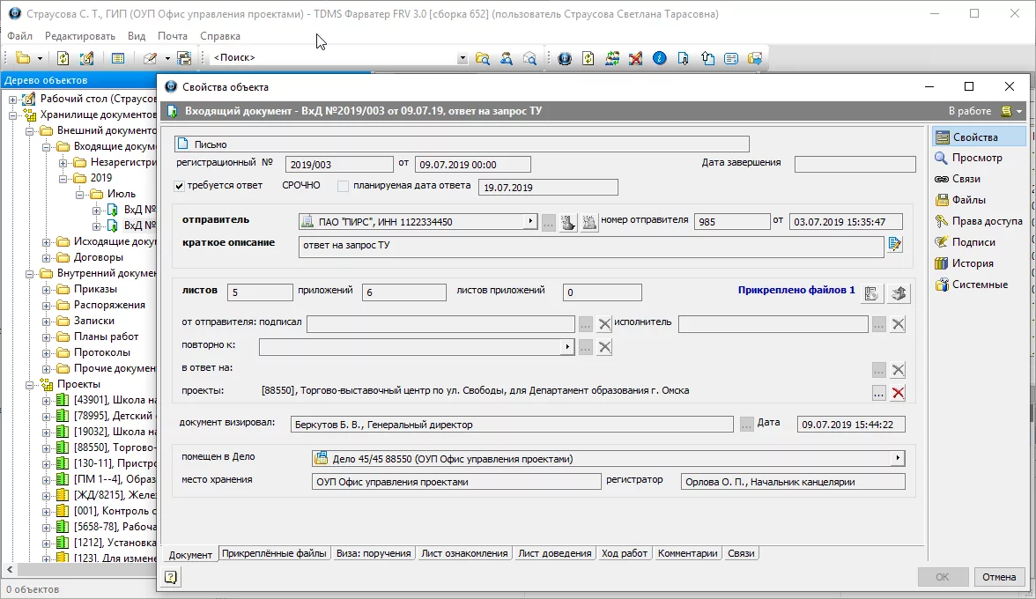Open the Просмотр section in sidebar
Viewport: 1036px width, 599px height.
(976, 158)
